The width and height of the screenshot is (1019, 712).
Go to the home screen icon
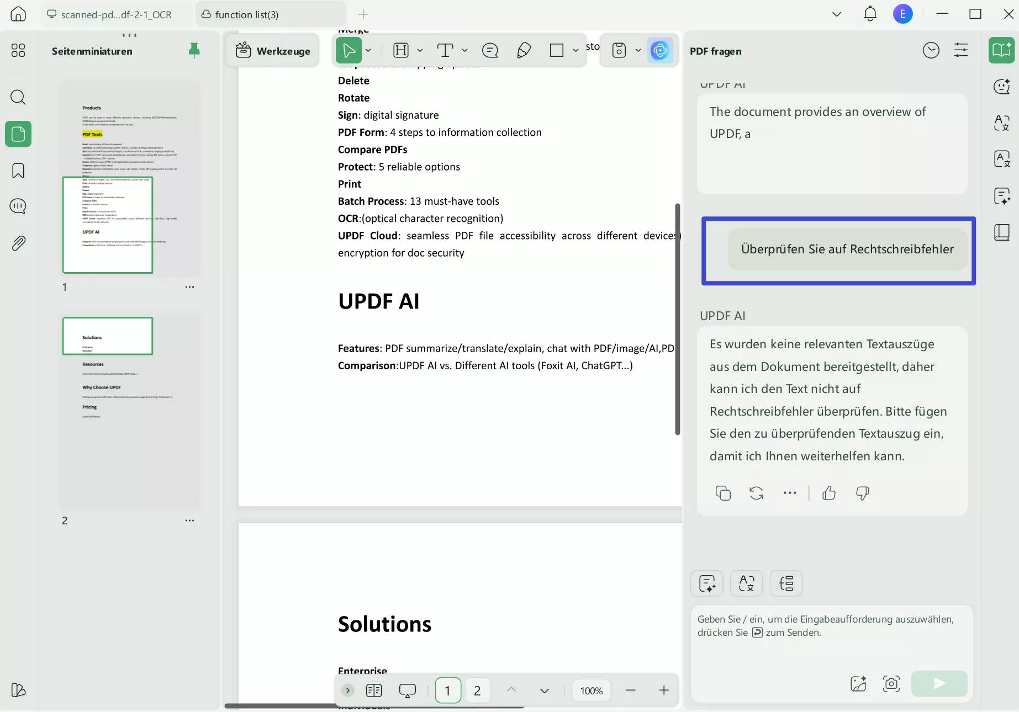click(x=18, y=14)
